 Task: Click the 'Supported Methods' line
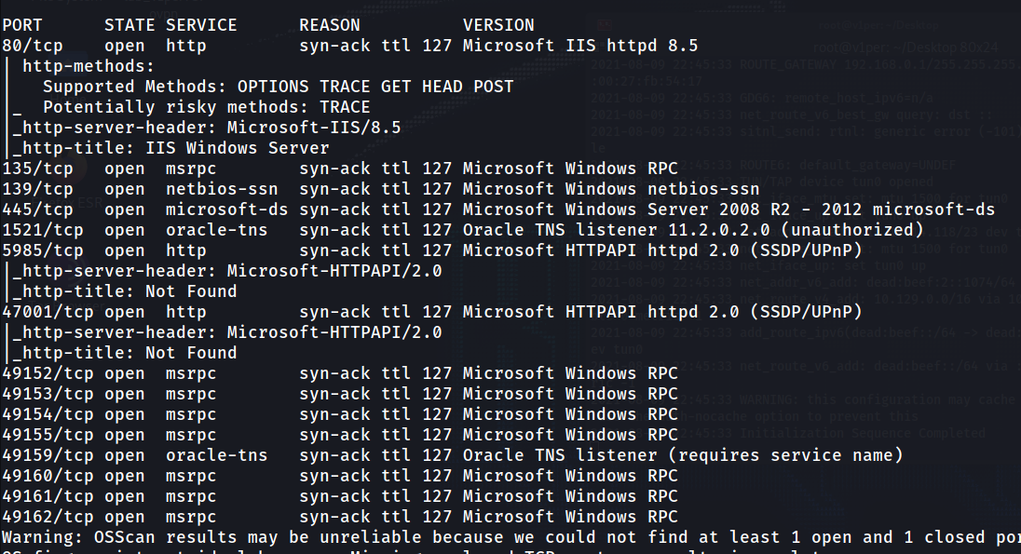point(278,87)
